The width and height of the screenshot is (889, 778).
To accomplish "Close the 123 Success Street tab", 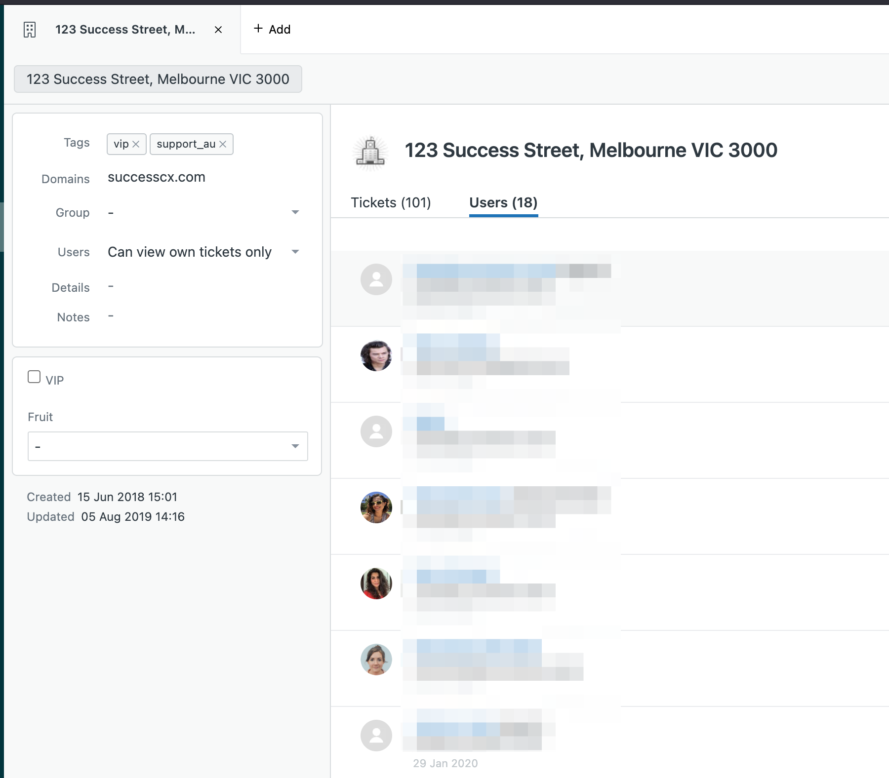I will (218, 30).
